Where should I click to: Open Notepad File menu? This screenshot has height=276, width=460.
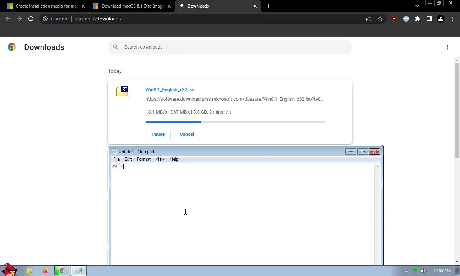116,159
